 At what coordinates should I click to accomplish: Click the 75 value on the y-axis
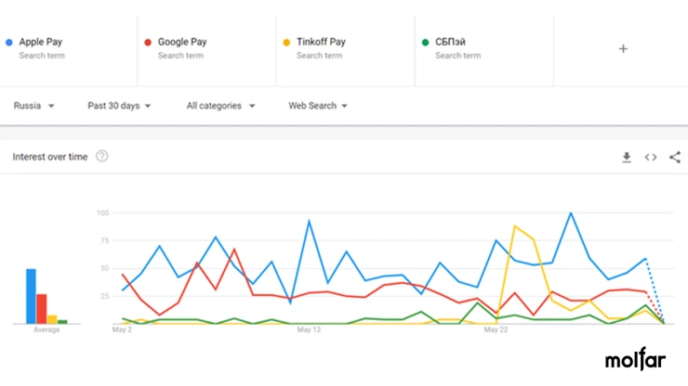[x=104, y=240]
